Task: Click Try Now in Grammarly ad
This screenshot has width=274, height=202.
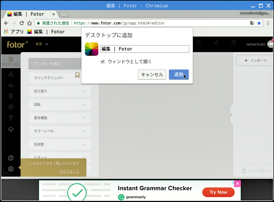Action: pyautogui.click(x=219, y=192)
